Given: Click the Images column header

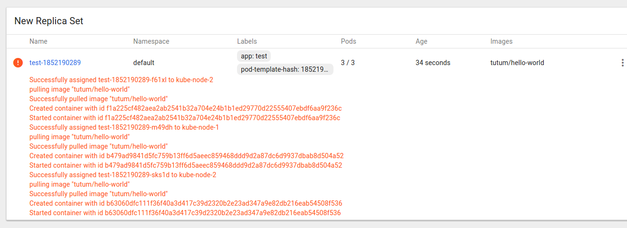Looking at the screenshot, I should point(502,41).
